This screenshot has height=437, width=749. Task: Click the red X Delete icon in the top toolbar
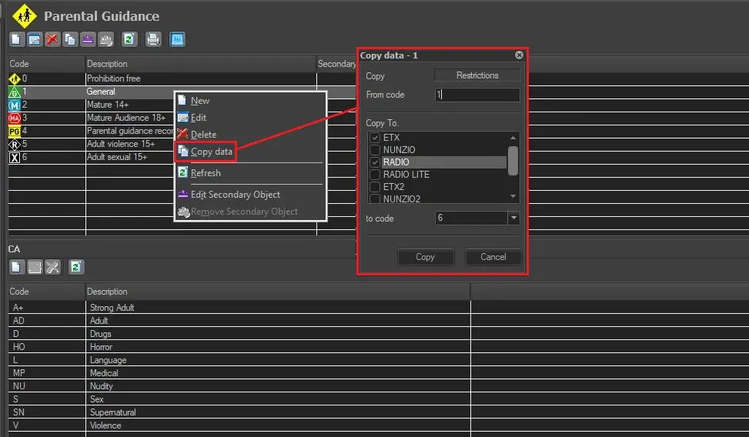(x=52, y=39)
